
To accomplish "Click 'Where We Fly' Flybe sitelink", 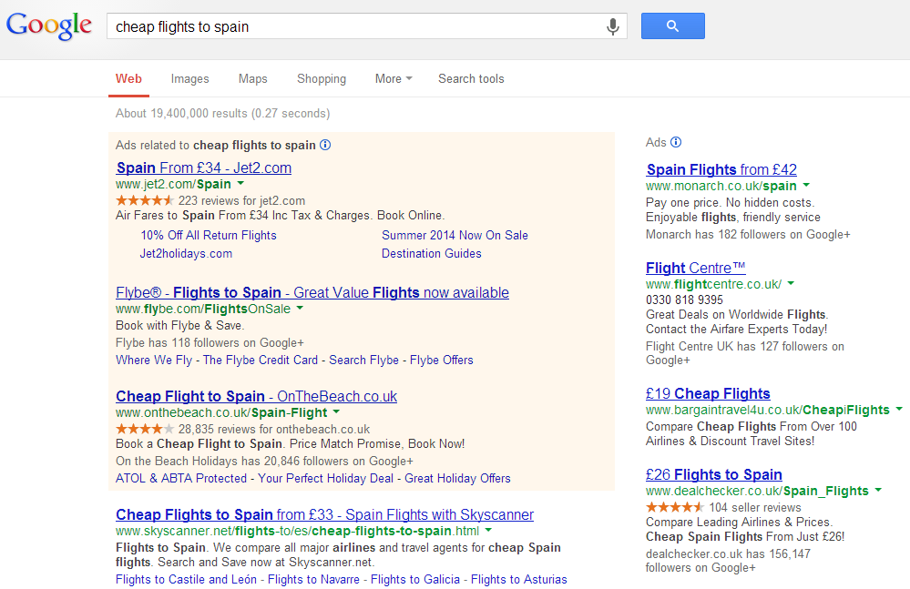I will (154, 360).
